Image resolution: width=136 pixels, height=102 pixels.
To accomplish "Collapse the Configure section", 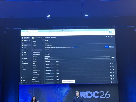I will point(41,44).
